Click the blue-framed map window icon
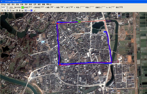The width and height of the screenshot is (147, 94). tap(26, 10)
